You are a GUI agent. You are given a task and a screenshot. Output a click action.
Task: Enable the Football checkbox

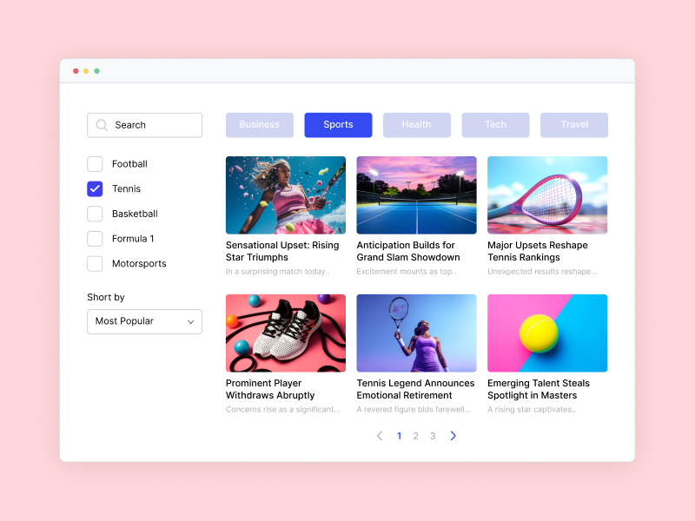tap(95, 164)
